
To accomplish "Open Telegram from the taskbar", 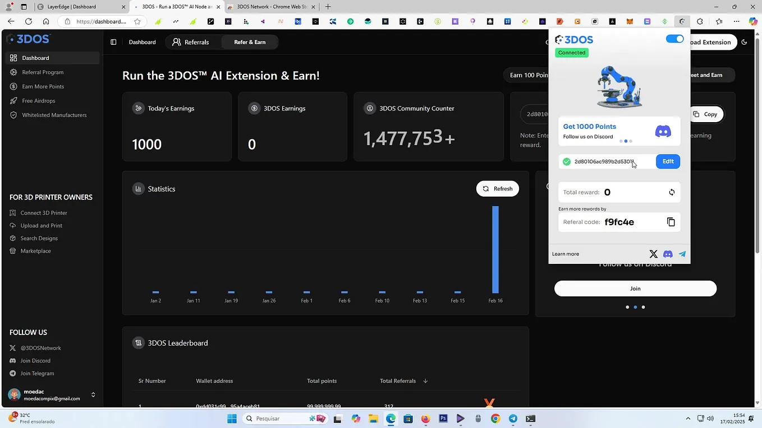I will (513, 418).
